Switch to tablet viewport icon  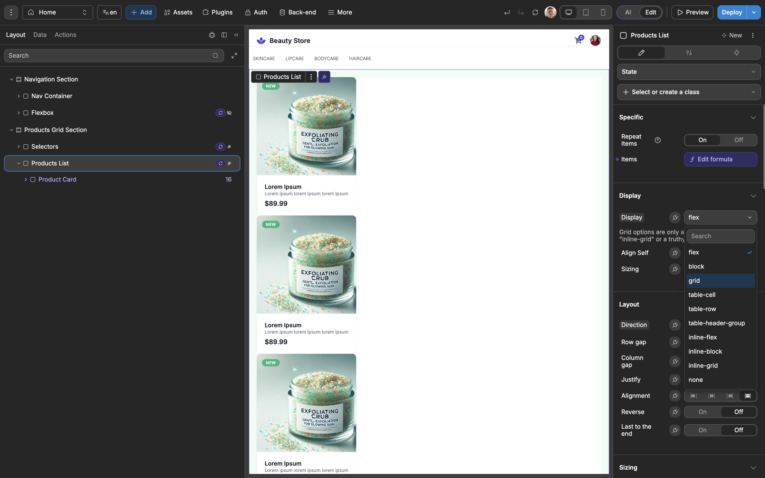point(586,12)
